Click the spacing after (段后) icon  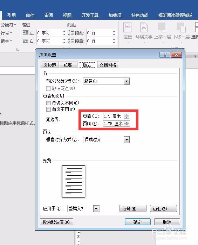pyautogui.click(x=71, y=41)
